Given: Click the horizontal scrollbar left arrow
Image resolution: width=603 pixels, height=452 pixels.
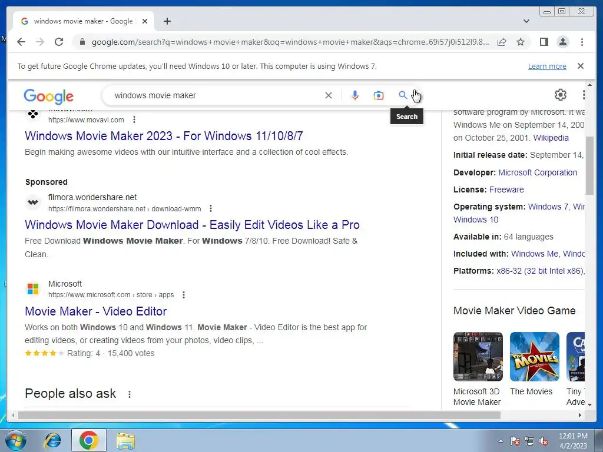Looking at the screenshot, I should coord(13,415).
